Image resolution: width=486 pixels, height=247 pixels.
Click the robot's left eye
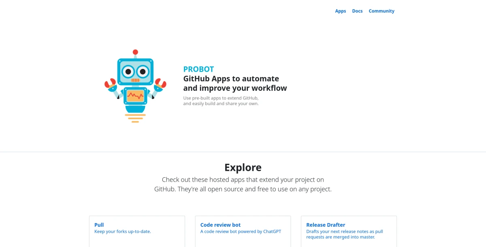pos(128,72)
